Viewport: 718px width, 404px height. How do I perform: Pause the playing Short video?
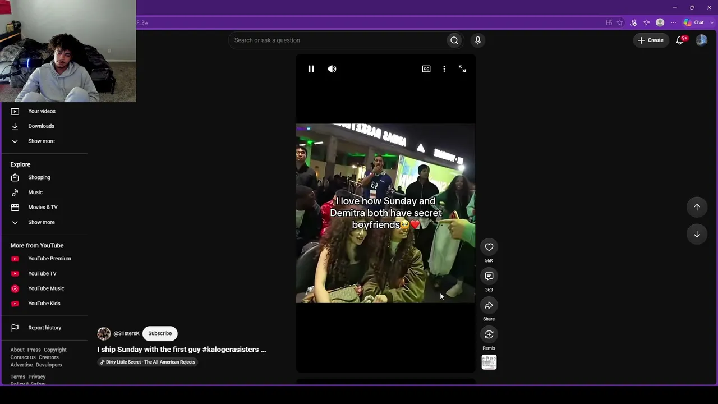click(311, 69)
